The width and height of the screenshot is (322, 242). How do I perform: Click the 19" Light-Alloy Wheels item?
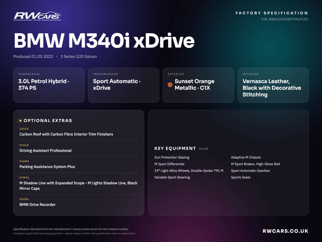(x=189, y=171)
